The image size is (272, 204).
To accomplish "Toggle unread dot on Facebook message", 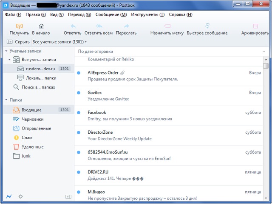I will point(79,113).
